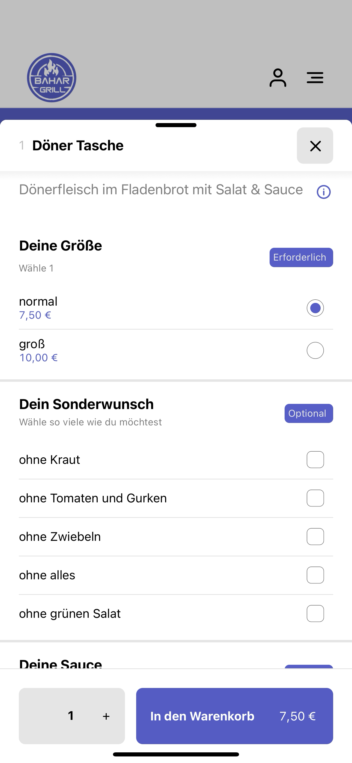Show product info via the info icon
This screenshot has width=352, height=763.
(324, 192)
